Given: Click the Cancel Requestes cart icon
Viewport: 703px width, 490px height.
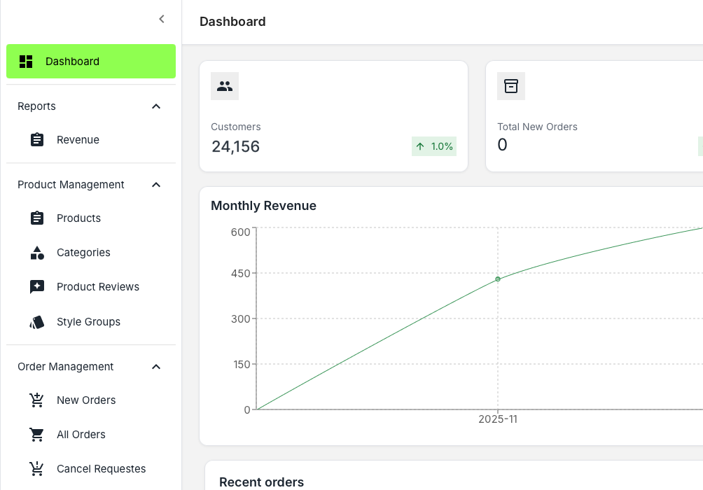Looking at the screenshot, I should point(36,468).
